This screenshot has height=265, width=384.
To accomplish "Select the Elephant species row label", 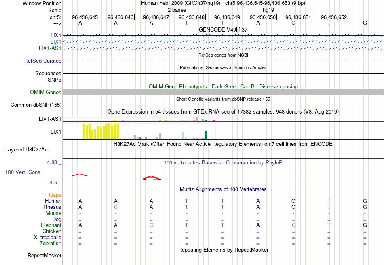I will [x=51, y=225].
